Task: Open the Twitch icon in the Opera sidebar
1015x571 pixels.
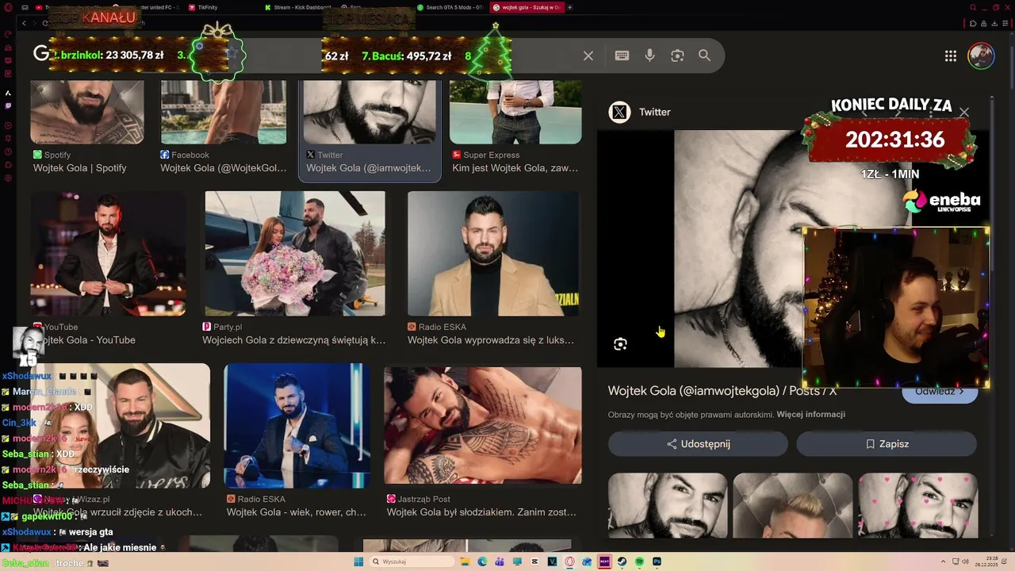Action: coord(9,105)
